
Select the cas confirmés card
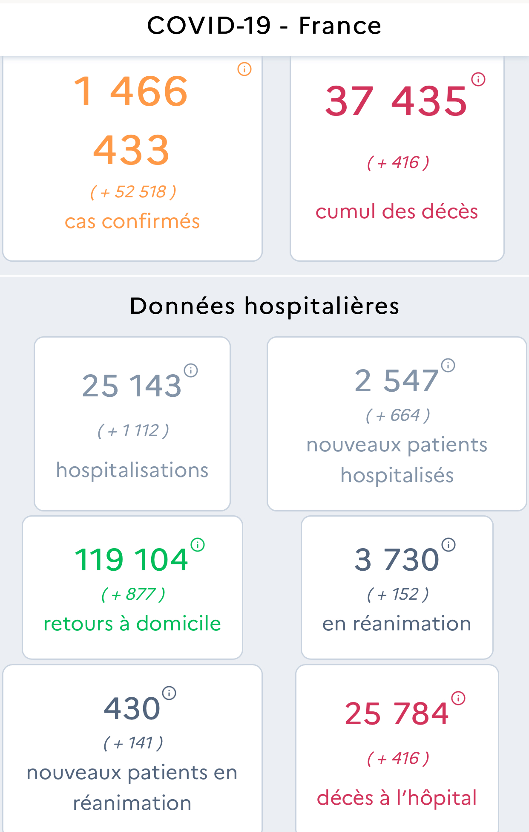pyautogui.click(x=132, y=159)
